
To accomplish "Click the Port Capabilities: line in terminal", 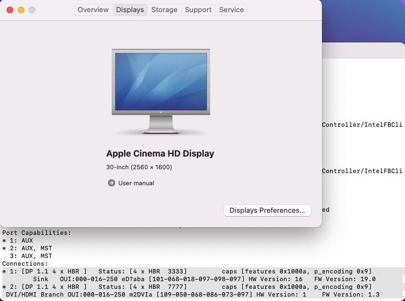I will [x=36, y=233].
